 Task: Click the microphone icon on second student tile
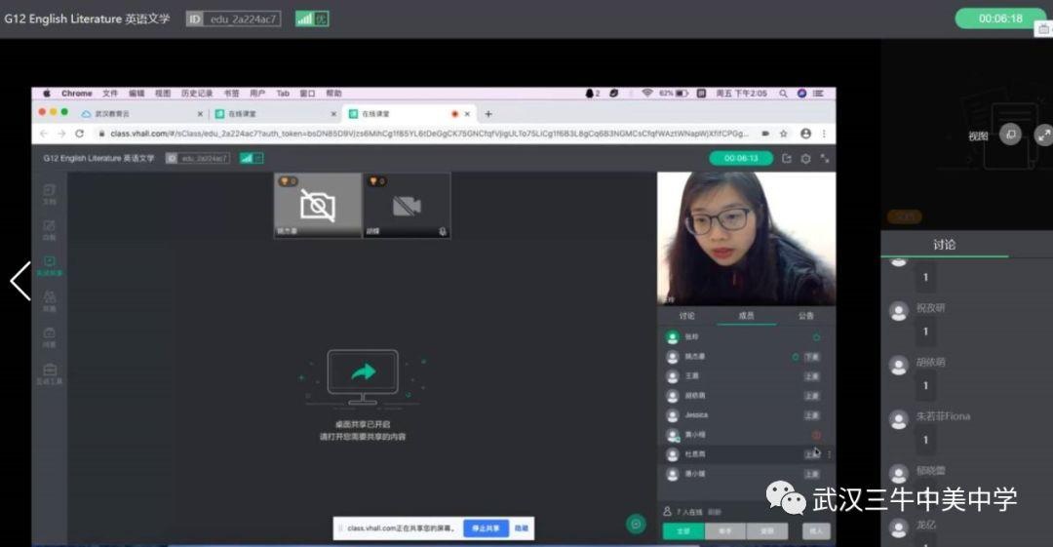[x=443, y=231]
